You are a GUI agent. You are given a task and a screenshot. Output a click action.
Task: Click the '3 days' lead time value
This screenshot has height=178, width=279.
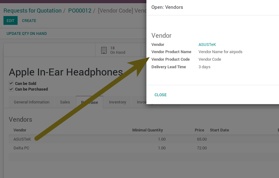pyautogui.click(x=205, y=67)
